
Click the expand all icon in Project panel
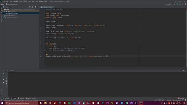click(x=32, y=7)
